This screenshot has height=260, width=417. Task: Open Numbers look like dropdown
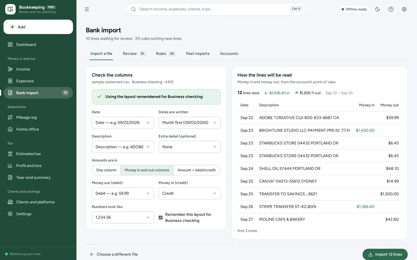tap(123, 218)
